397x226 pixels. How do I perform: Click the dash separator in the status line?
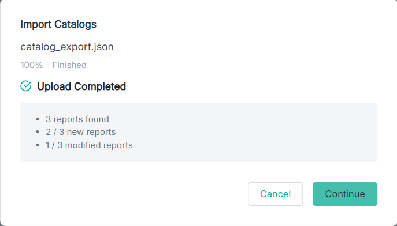[47, 65]
